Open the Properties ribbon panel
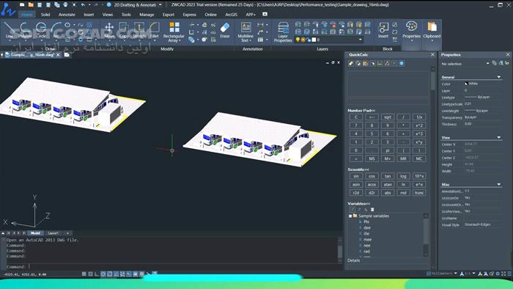The width and height of the screenshot is (513, 289). tap(411, 30)
